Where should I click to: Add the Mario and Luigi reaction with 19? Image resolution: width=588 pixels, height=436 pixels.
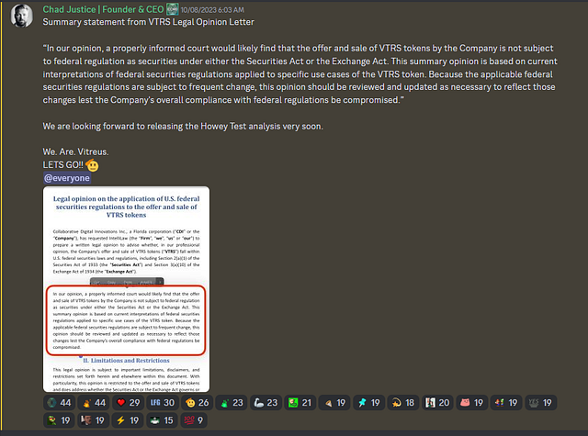[x=506, y=403]
